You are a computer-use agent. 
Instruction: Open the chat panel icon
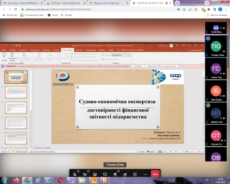pos(105,174)
